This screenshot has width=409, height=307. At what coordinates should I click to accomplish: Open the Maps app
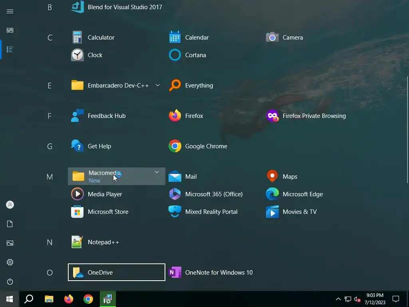click(311, 176)
